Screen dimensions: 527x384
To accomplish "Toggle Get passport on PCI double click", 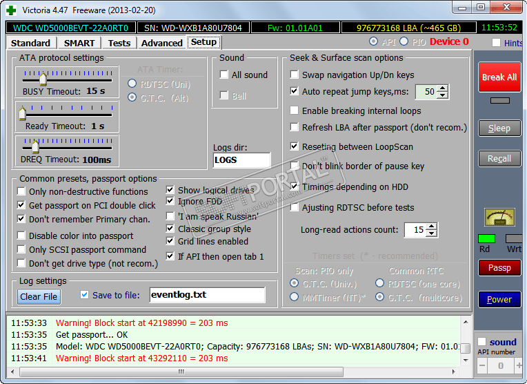I will pos(21,205).
